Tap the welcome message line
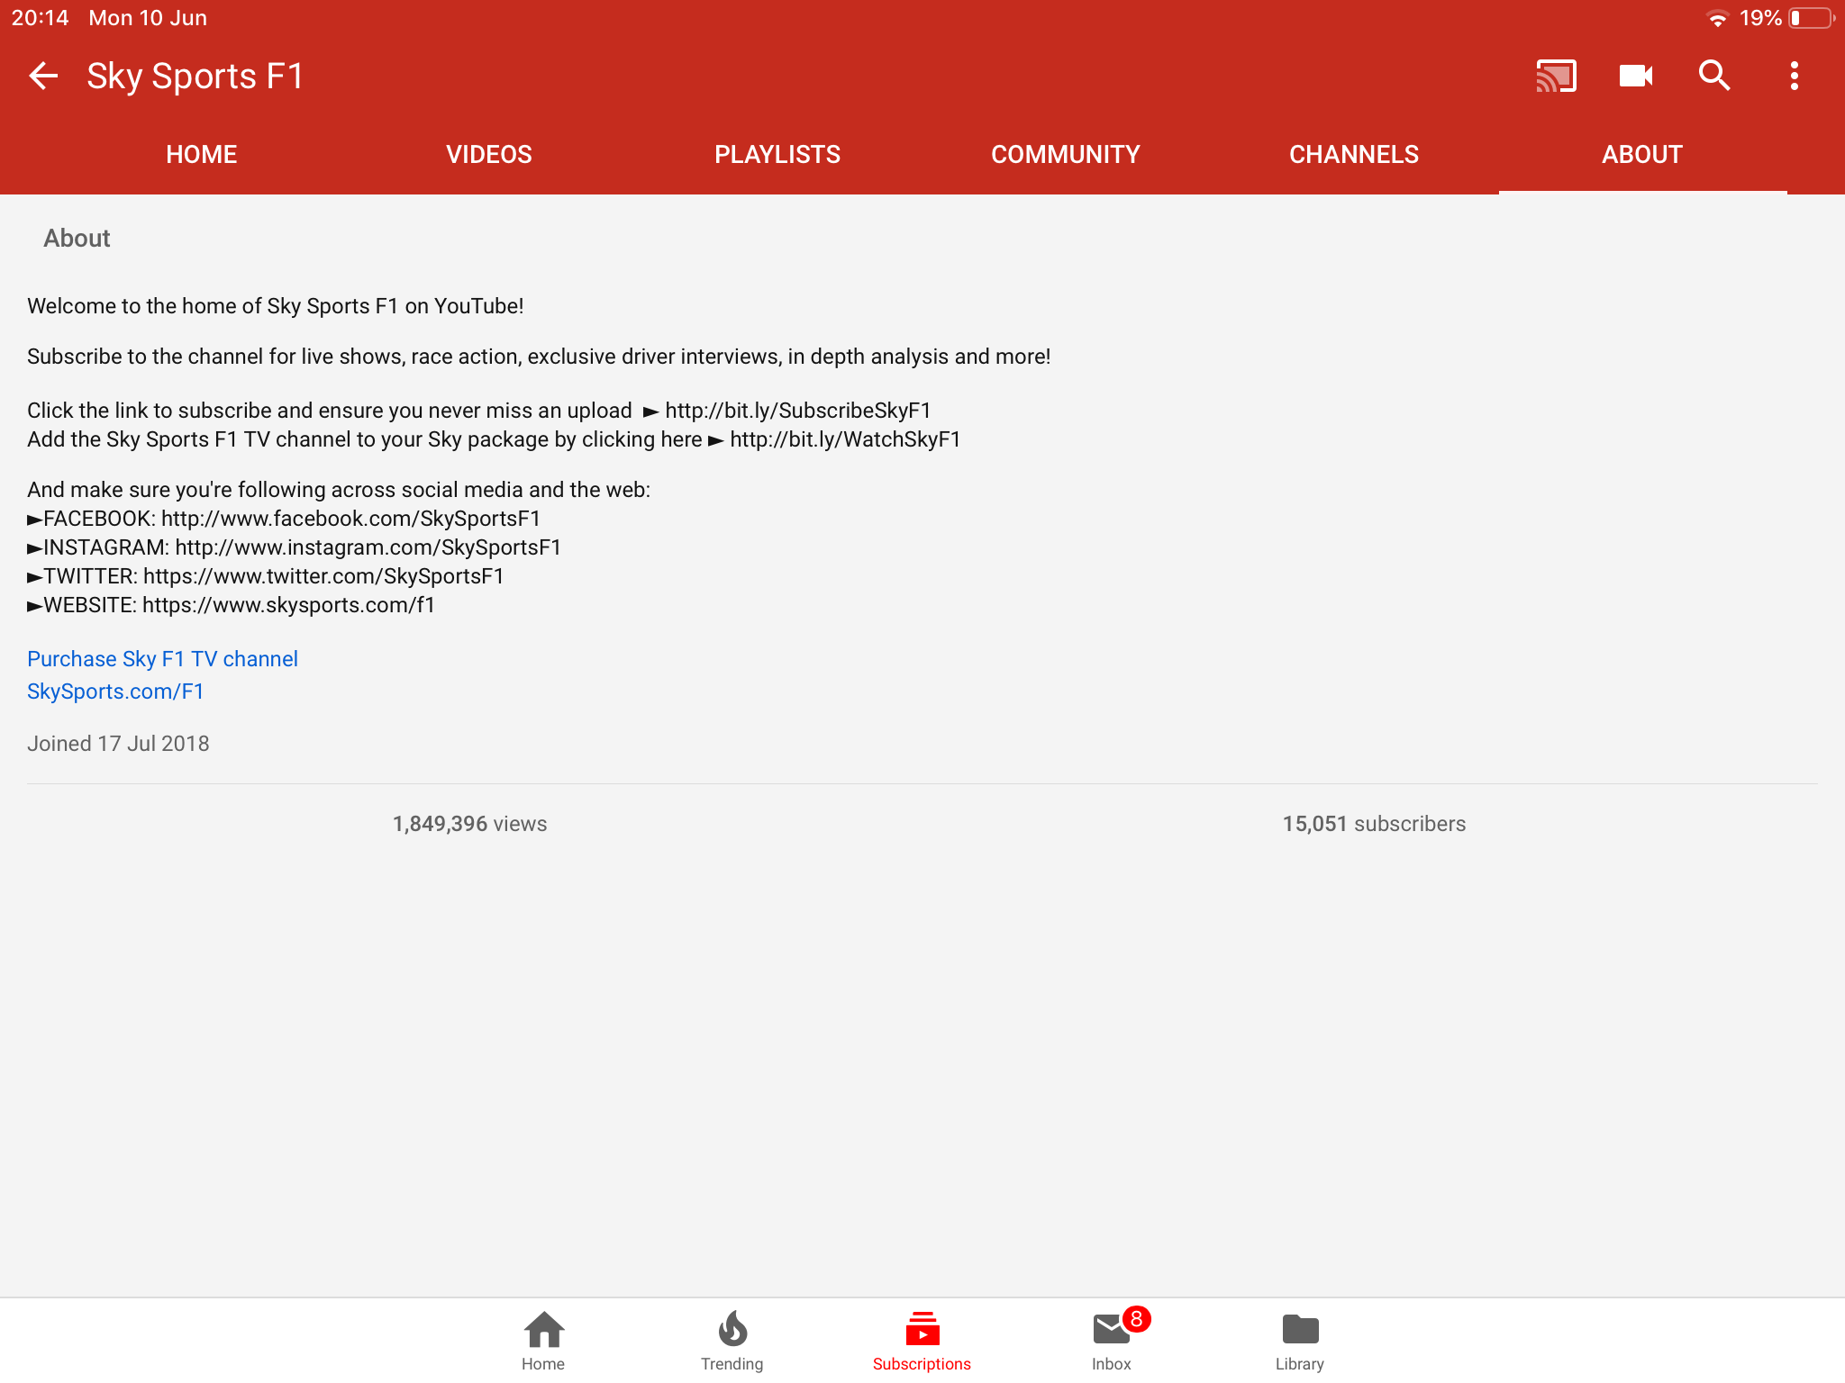 [275, 306]
